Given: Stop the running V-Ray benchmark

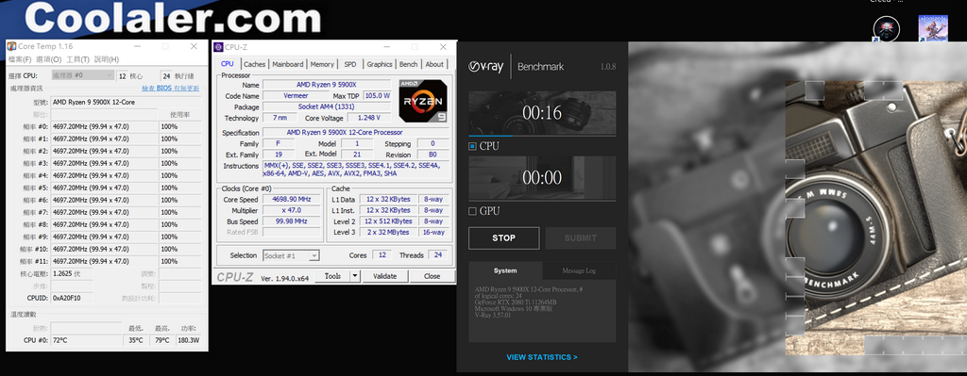Looking at the screenshot, I should click(x=504, y=238).
